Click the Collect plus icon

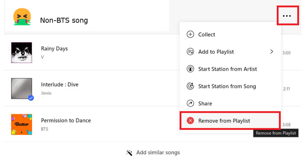tap(190, 34)
